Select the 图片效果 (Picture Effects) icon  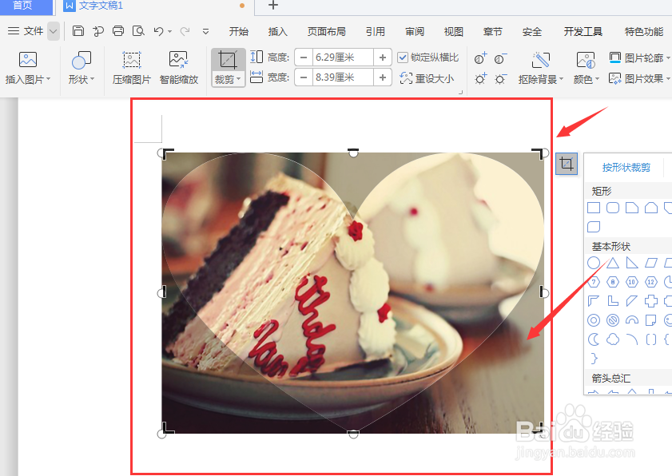coord(615,79)
